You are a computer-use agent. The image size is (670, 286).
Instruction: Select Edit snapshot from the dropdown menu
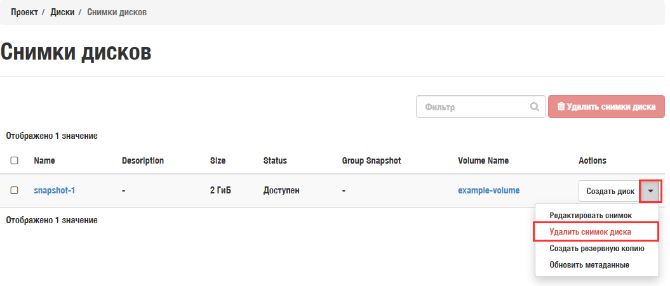(x=591, y=216)
